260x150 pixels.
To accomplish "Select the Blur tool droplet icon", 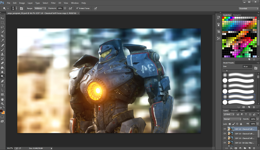I will [x=2, y=72].
